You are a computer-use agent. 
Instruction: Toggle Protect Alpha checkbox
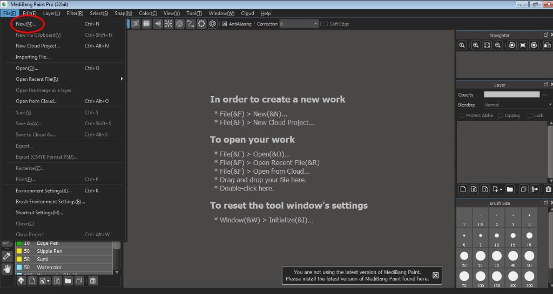tap(462, 115)
